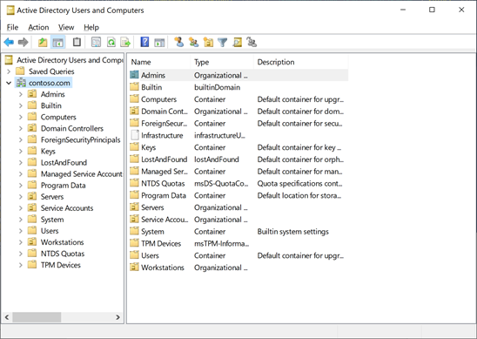Select NTDS Quotas in the tree
The height and width of the screenshot is (339, 477).
click(x=63, y=254)
